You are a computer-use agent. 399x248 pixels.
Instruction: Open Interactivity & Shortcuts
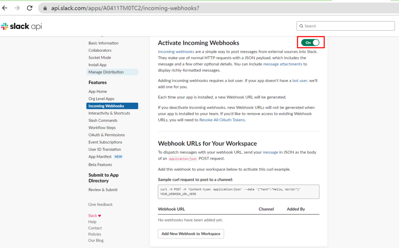[109, 113]
